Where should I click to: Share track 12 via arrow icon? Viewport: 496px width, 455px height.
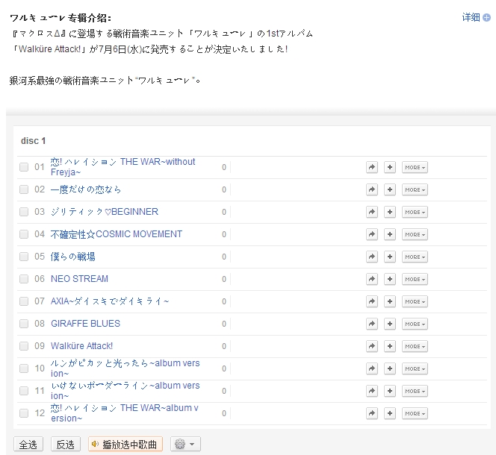coord(372,413)
